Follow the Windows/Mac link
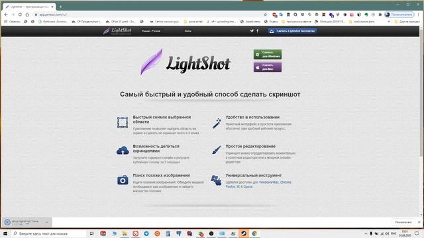 (x=269, y=182)
